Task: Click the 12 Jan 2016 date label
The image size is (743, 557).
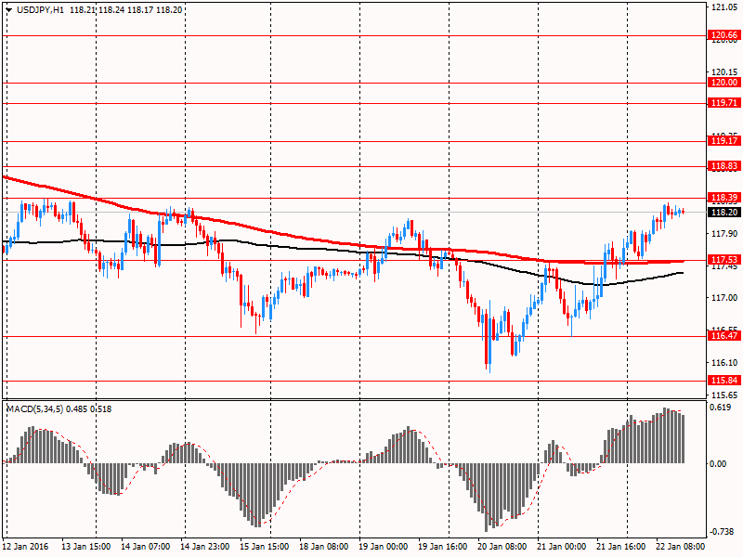Action: [27, 547]
